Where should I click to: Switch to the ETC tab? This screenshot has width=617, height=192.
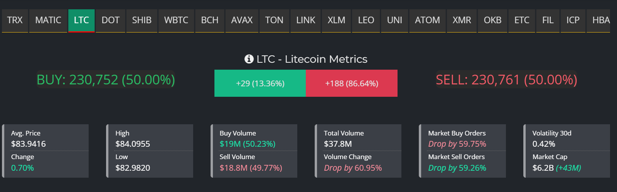pos(522,20)
